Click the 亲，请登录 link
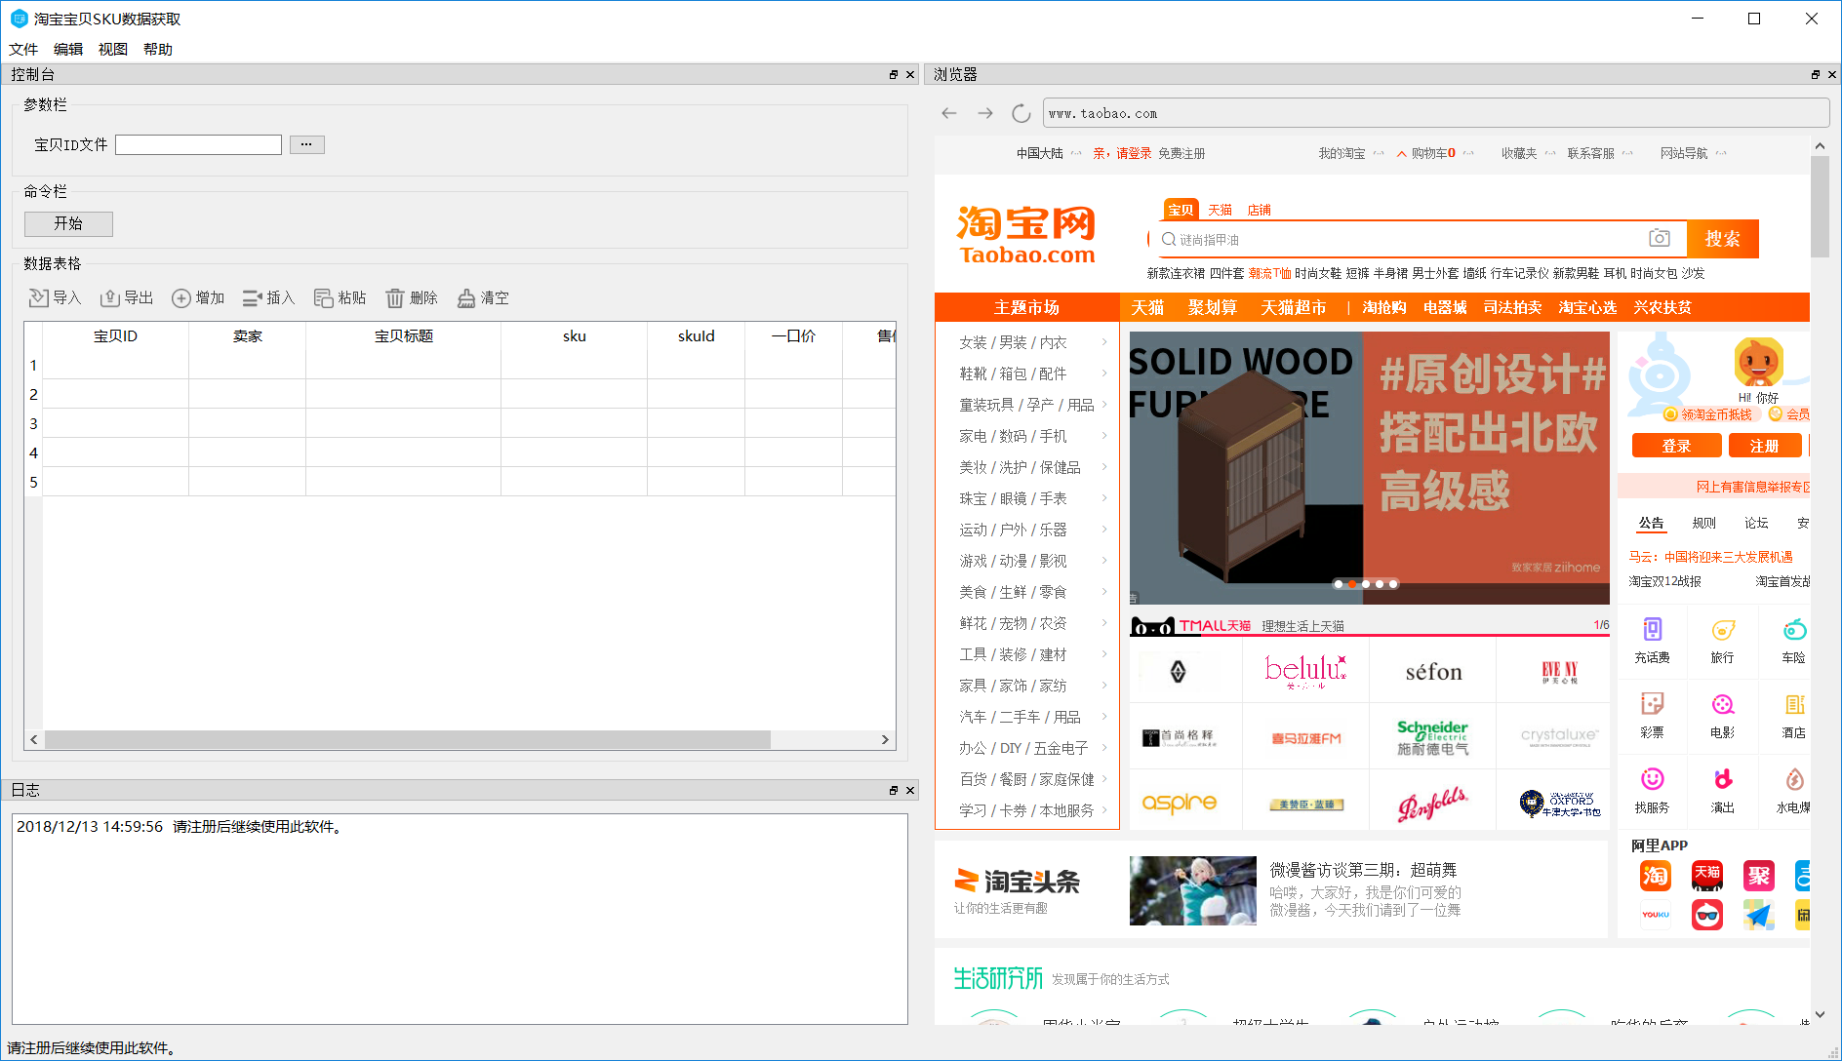 tap(1123, 153)
